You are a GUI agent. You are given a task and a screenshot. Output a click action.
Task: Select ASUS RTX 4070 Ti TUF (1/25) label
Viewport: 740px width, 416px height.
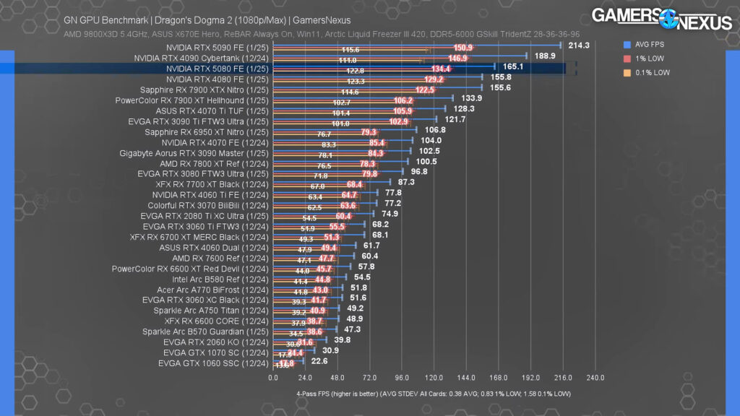pyautogui.click(x=212, y=111)
